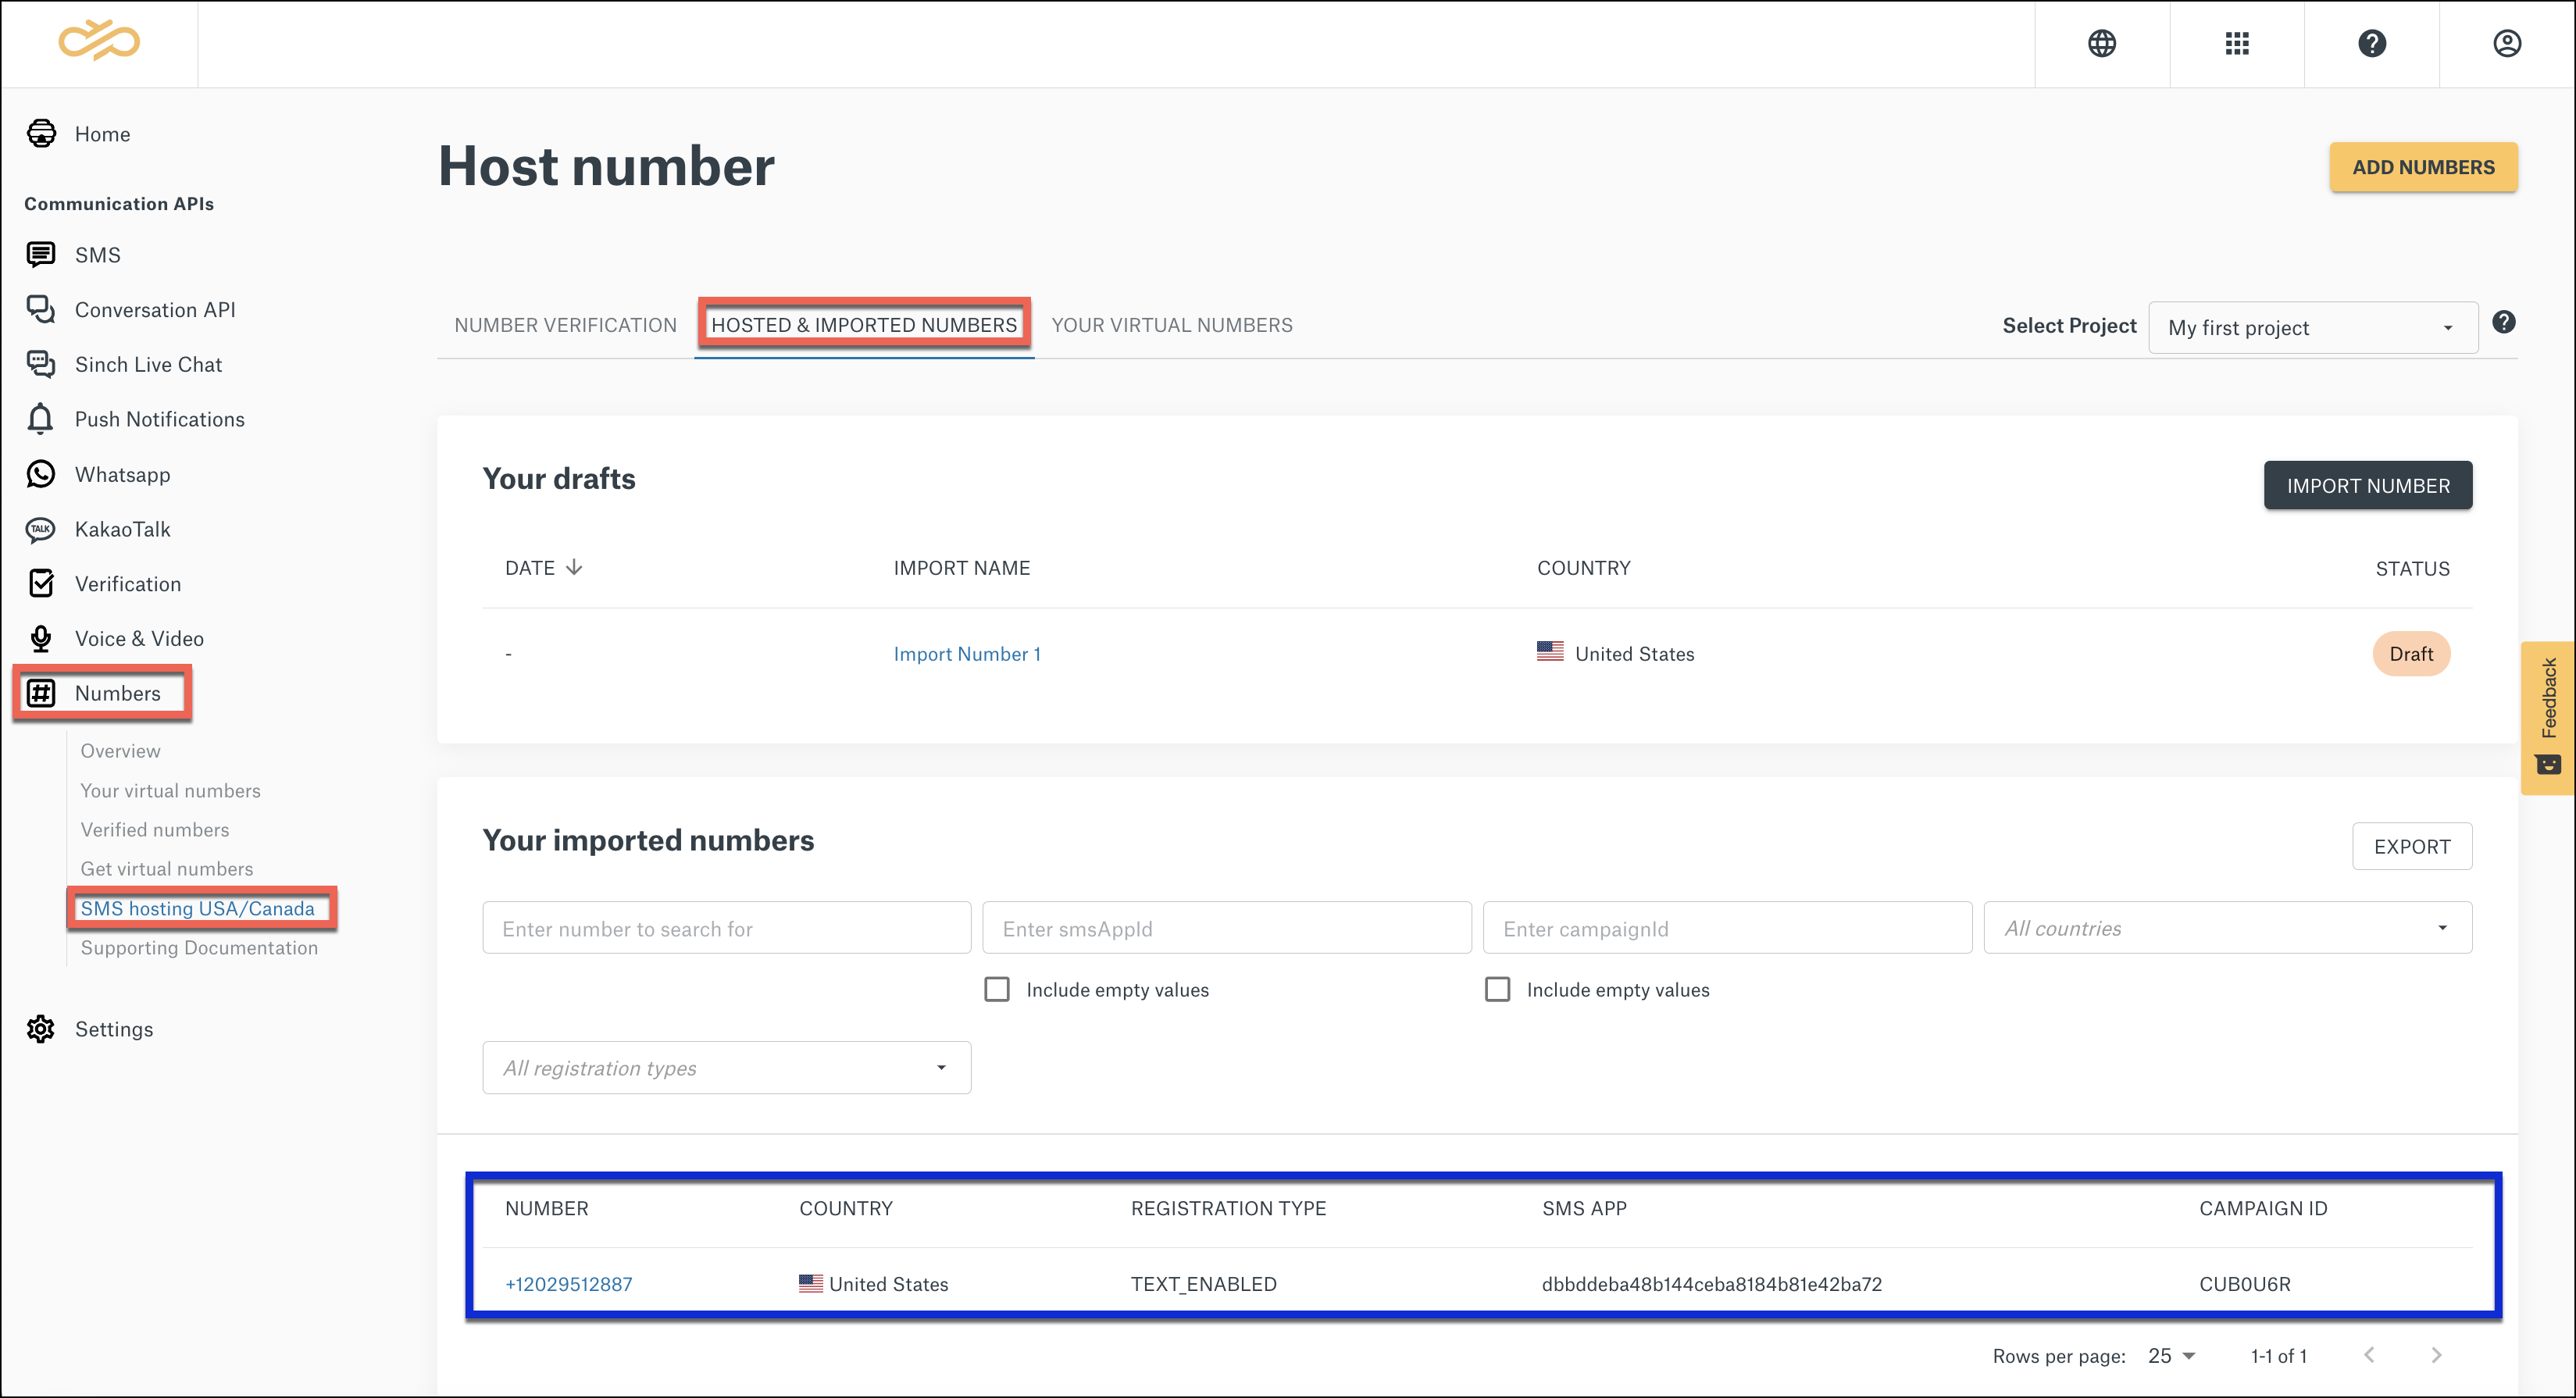Open the SMS section in sidebar

[41, 254]
